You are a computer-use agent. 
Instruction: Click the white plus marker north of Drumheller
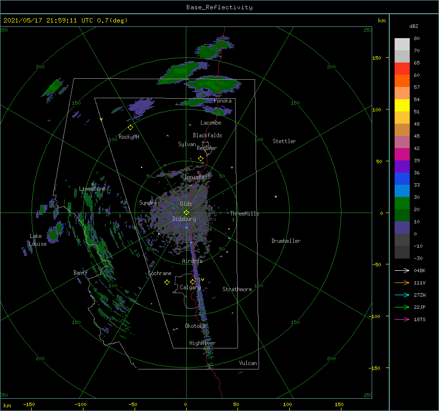point(276,196)
